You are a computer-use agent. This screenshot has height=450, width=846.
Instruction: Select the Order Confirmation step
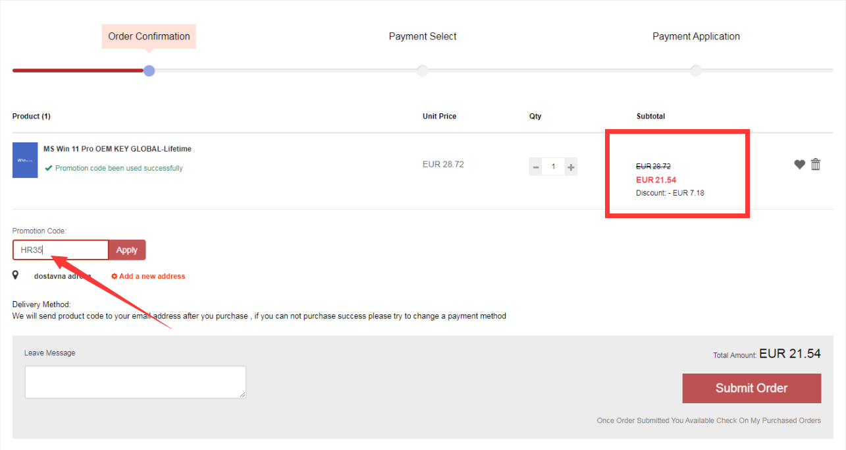point(149,36)
